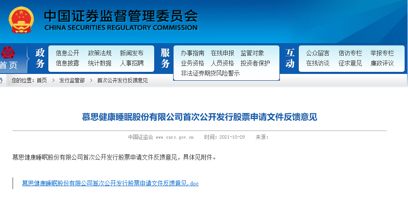Open 廉政评议 menu item
This screenshot has width=408, height=208.
pyautogui.click(x=382, y=63)
